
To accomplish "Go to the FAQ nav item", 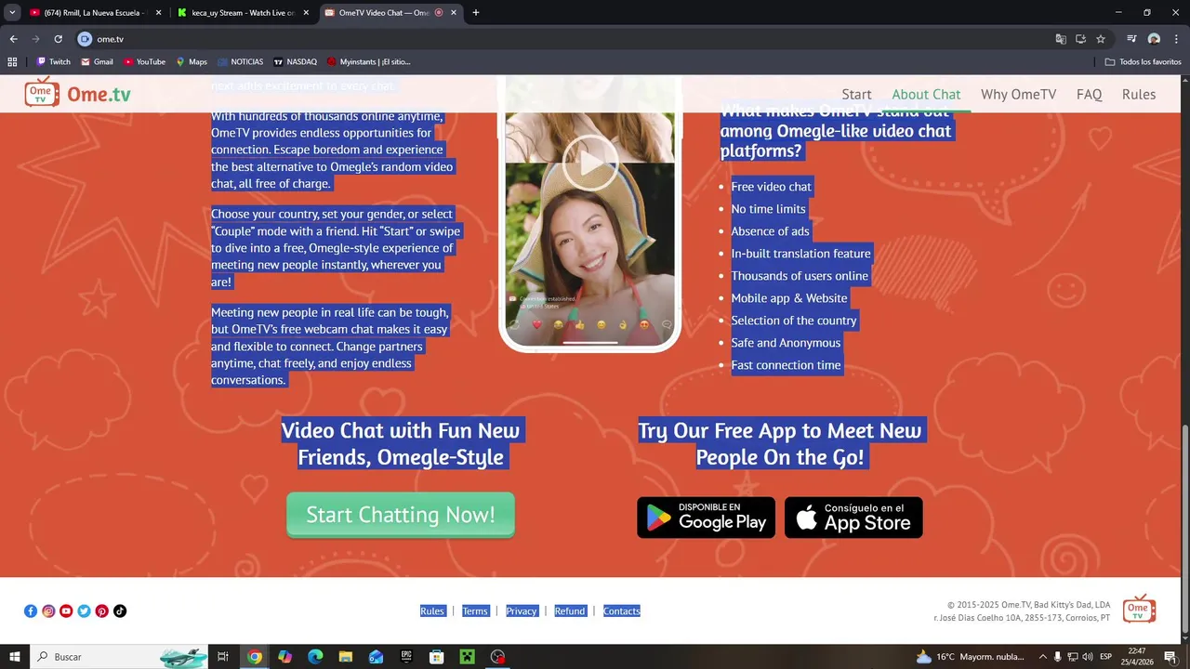I will [x=1089, y=95].
